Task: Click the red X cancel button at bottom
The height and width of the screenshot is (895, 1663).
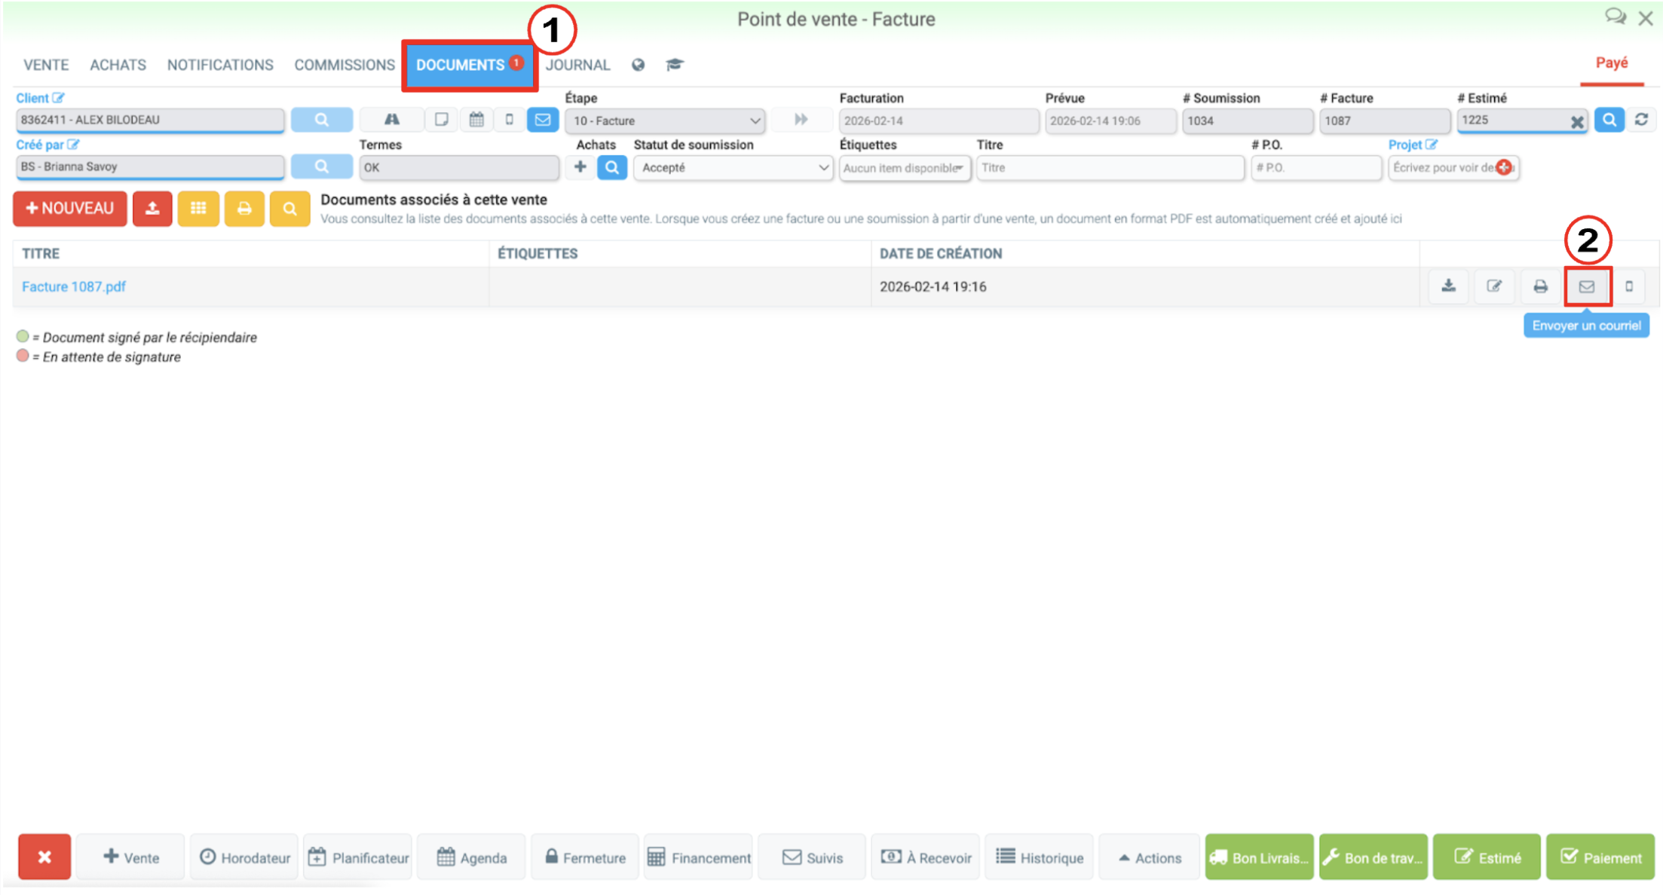Action: point(44,857)
